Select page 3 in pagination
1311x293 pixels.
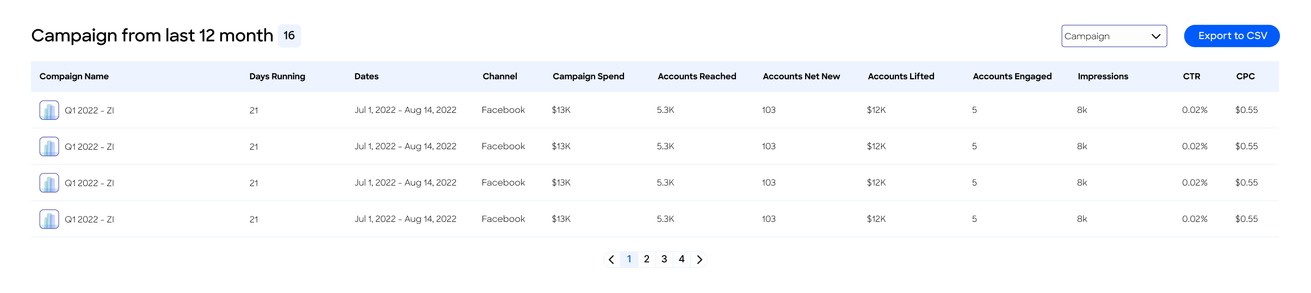click(664, 259)
